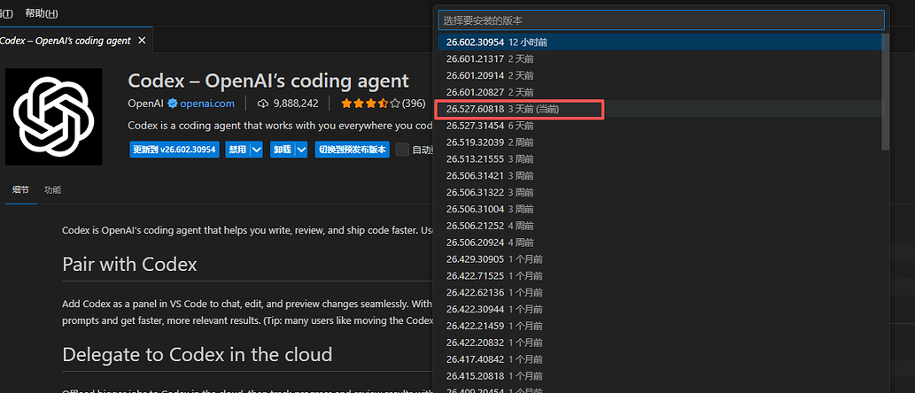Open the 帮助(H) menu
The width and height of the screenshot is (915, 393).
[42, 12]
